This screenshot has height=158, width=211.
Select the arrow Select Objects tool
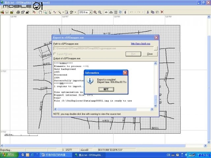tap(50, 12)
